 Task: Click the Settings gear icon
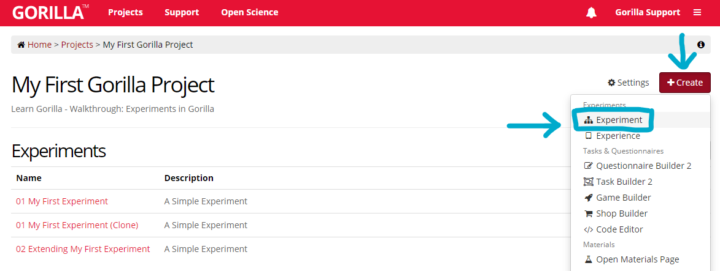(611, 83)
